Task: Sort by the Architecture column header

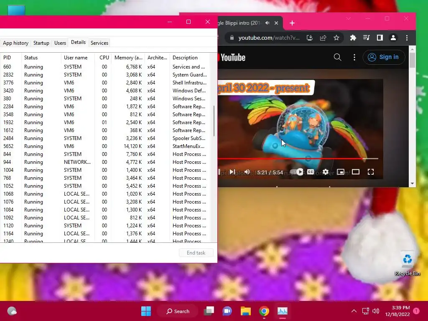Action: pos(157,58)
